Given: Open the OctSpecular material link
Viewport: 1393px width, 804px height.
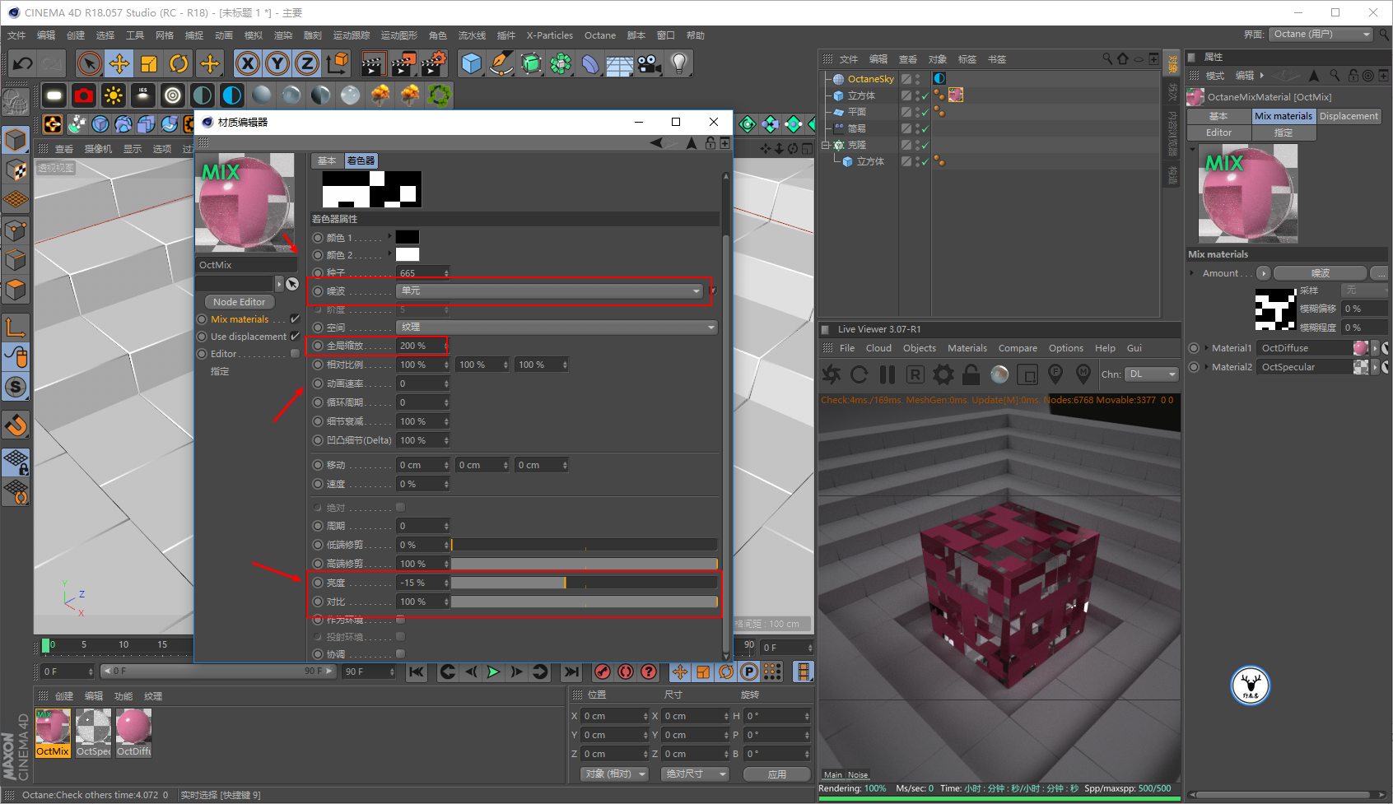Looking at the screenshot, I should 1304,367.
